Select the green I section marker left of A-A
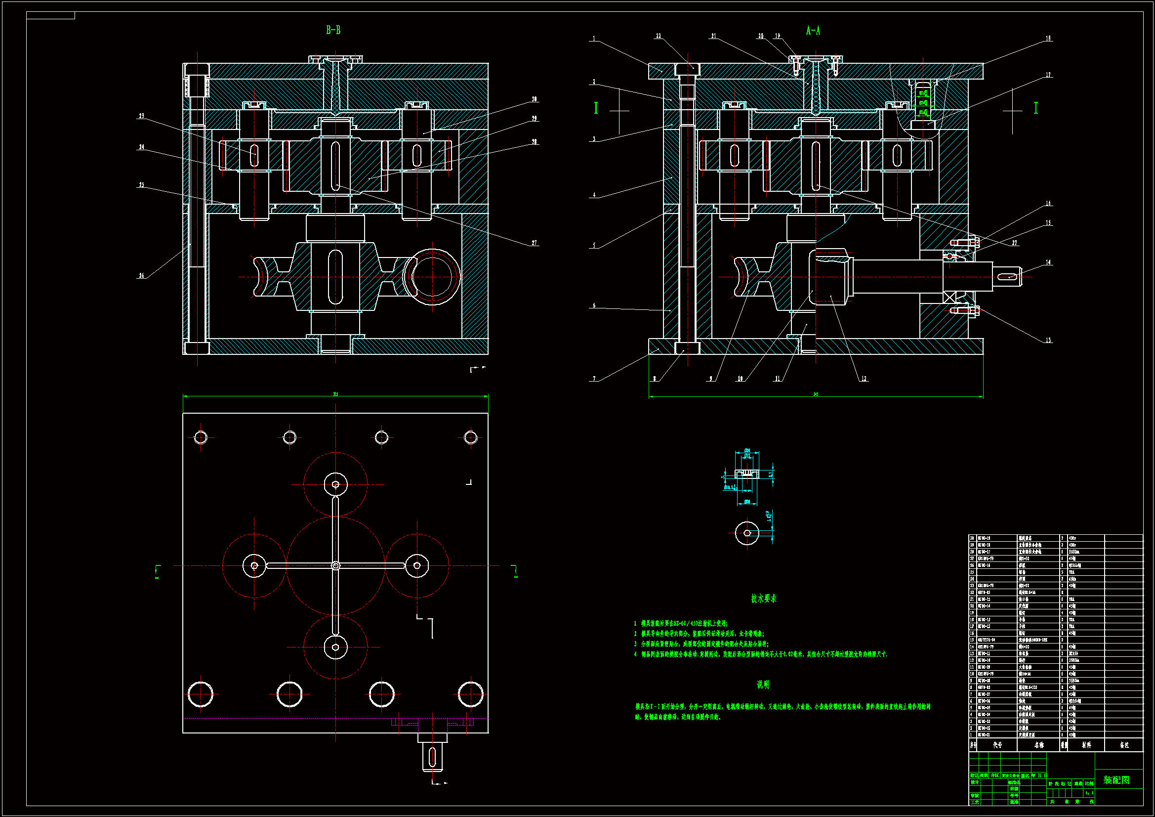This screenshot has width=1155, height=817. pos(596,108)
